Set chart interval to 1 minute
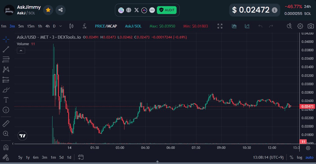 pyautogui.click(x=4, y=26)
